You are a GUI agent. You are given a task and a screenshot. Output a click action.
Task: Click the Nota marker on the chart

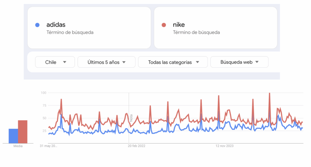131,118
